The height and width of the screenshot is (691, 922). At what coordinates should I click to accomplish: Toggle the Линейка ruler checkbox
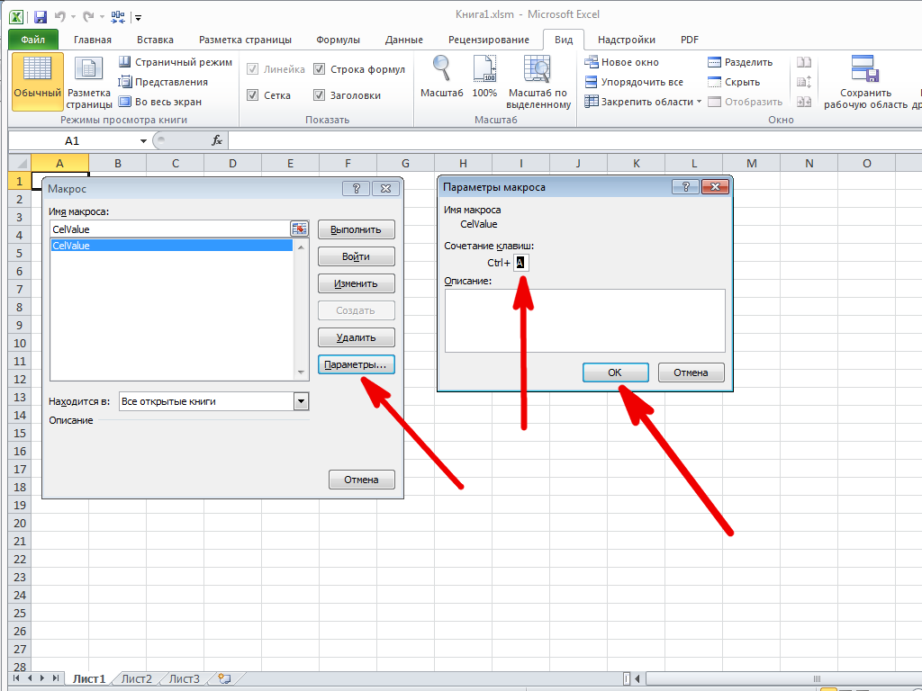[x=253, y=68]
